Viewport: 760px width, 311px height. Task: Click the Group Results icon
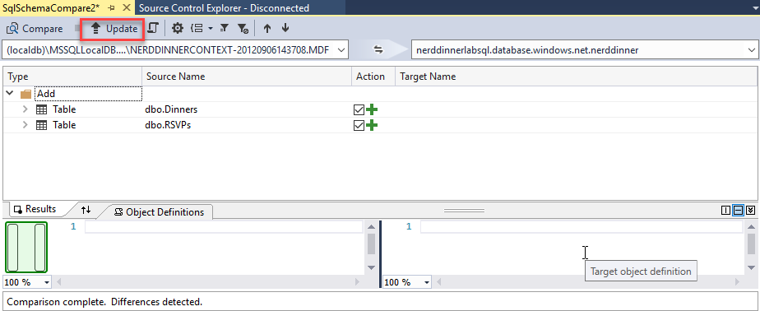coord(197,29)
